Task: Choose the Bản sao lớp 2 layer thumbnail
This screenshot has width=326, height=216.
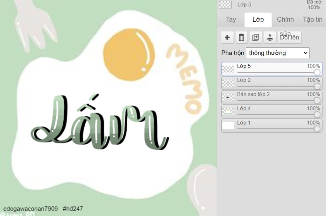Action: point(228,97)
